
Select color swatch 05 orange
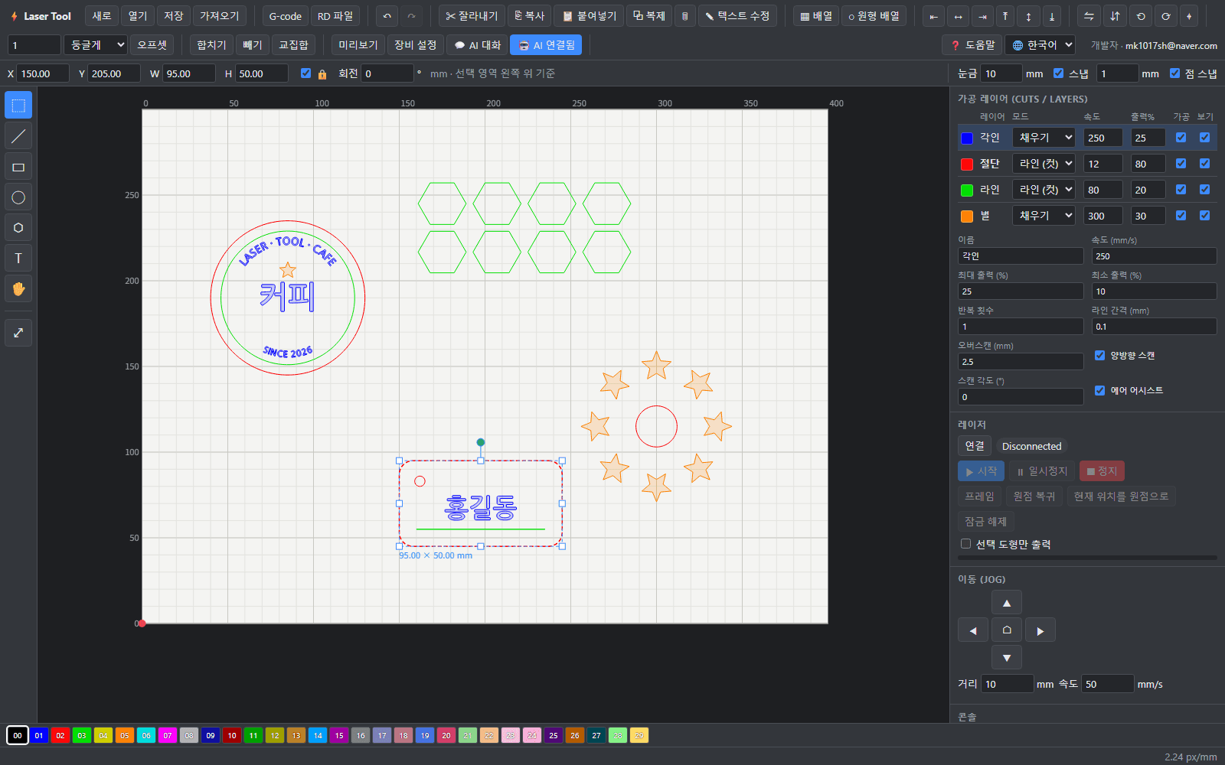point(125,735)
